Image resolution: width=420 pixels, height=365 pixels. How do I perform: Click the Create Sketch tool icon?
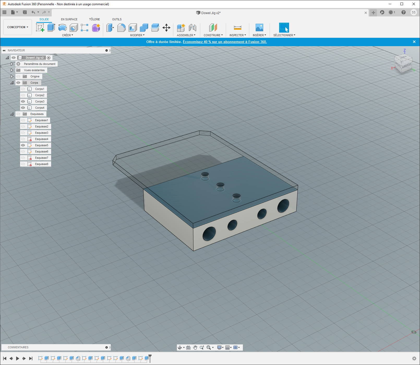(40, 27)
